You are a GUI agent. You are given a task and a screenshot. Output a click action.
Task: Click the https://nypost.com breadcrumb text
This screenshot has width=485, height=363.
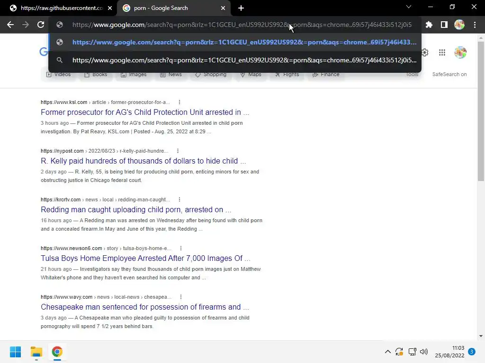click(x=62, y=151)
